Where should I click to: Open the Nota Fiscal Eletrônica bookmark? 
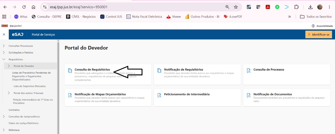pyautogui.click(x=144, y=17)
